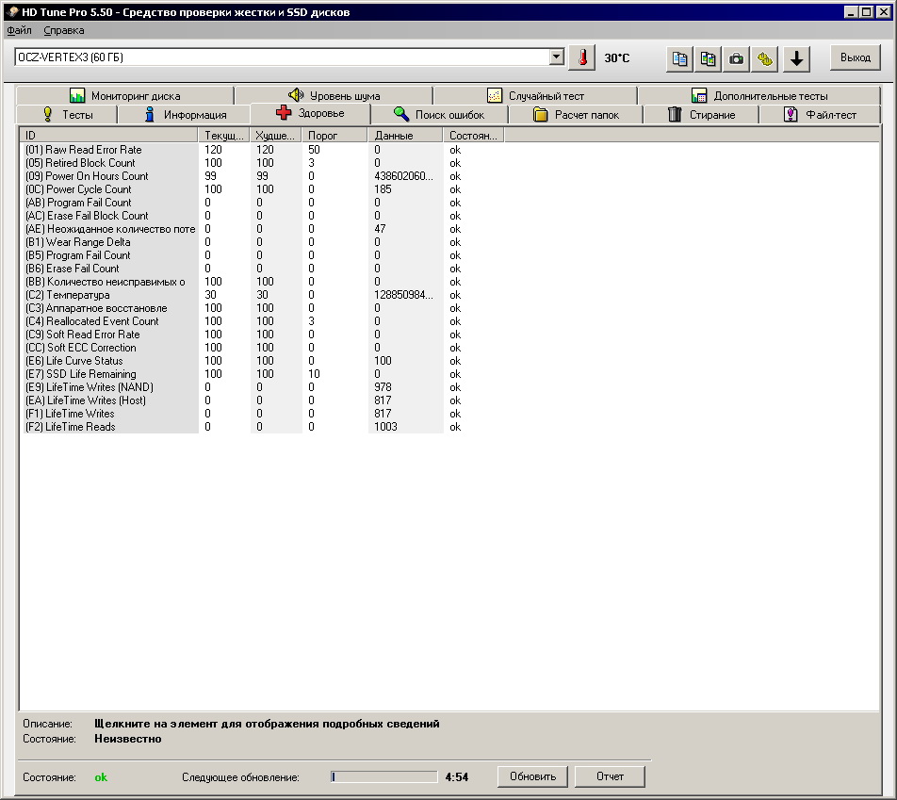Click the Отчет button

pyautogui.click(x=610, y=776)
